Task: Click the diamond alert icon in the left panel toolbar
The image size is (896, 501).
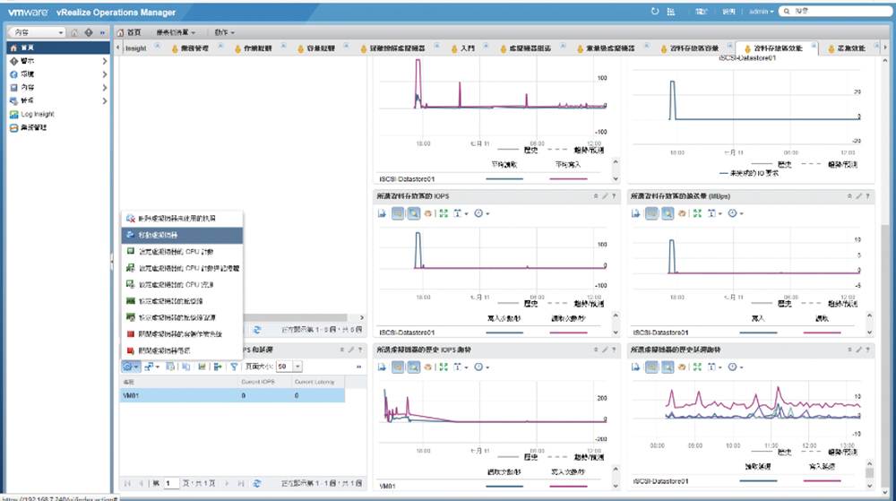Action: (89, 32)
